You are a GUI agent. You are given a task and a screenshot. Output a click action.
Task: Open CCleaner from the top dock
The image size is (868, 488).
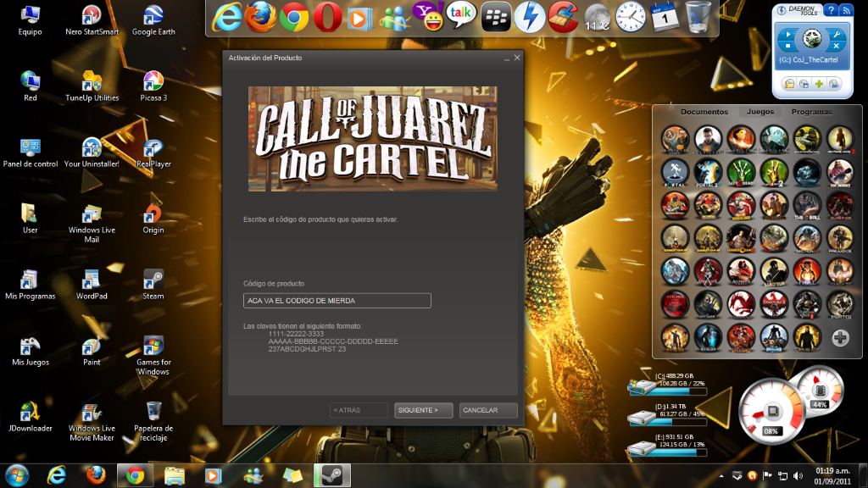(564, 17)
